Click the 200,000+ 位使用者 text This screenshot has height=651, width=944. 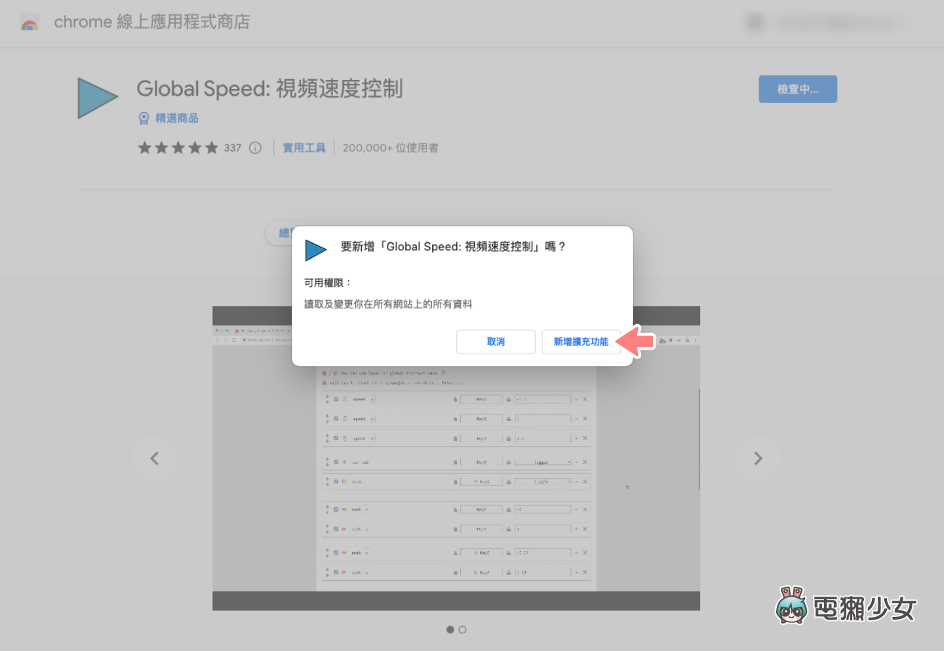point(391,148)
